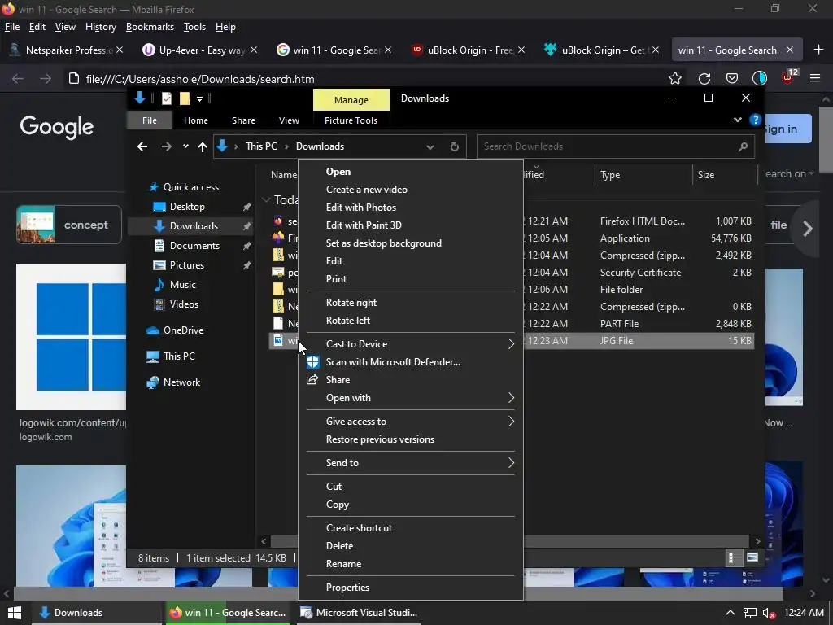Click the Search Downloads input field
This screenshot has width=833, height=625.
click(x=615, y=146)
